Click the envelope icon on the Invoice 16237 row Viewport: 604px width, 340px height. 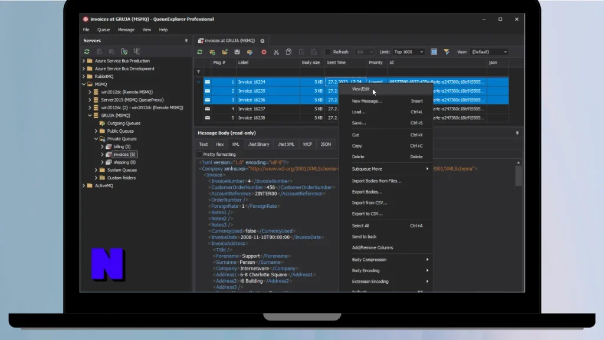point(208,109)
